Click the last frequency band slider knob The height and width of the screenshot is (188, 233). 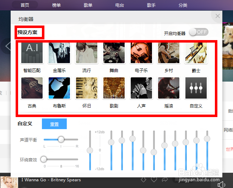click(207, 139)
